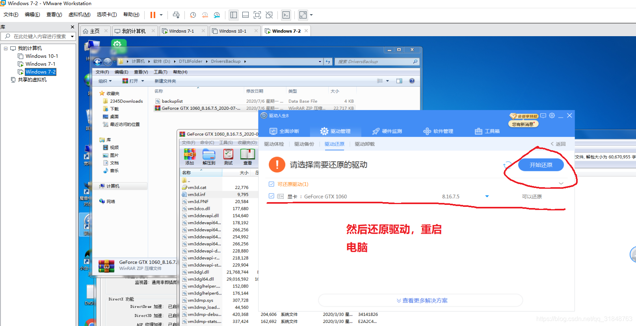Image resolution: width=636 pixels, height=326 pixels.
Task: Open the stretch display dropdown arrow
Action: tap(311, 15)
